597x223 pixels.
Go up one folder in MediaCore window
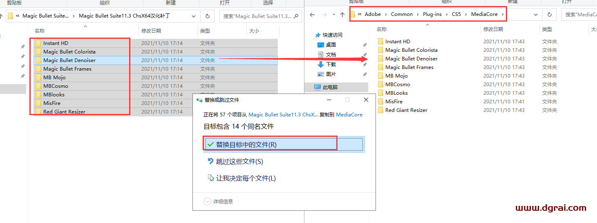[x=342, y=15]
